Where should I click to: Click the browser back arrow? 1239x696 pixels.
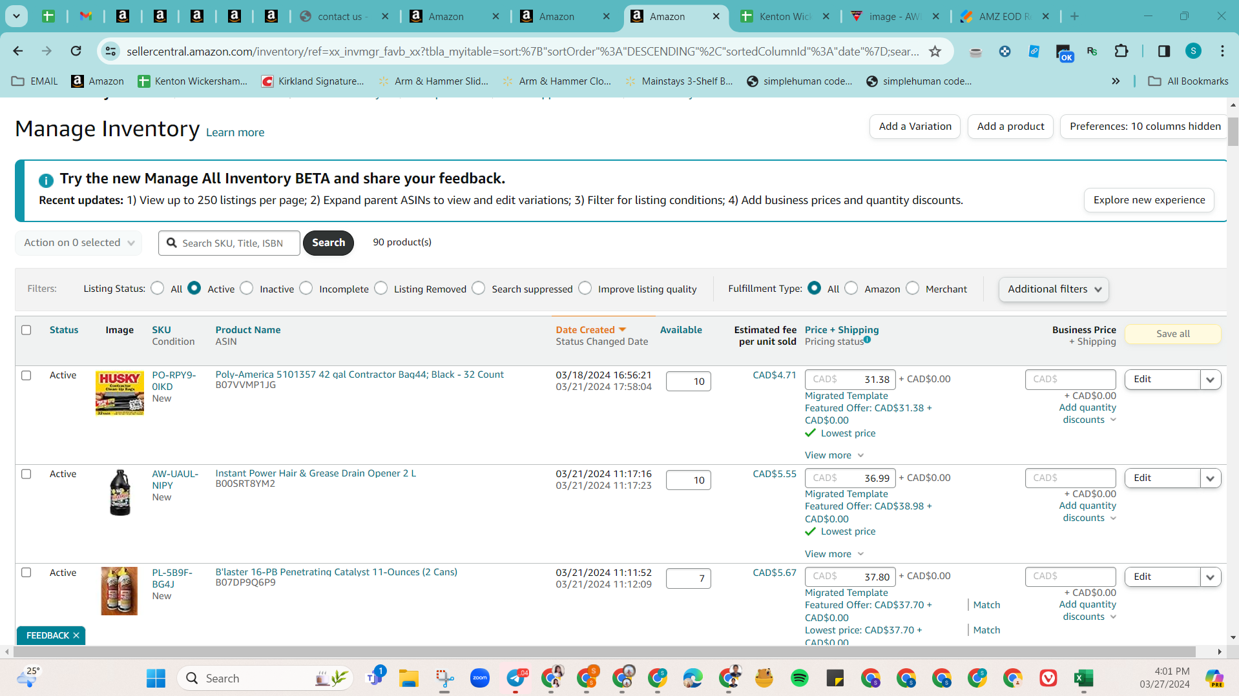click(18, 51)
